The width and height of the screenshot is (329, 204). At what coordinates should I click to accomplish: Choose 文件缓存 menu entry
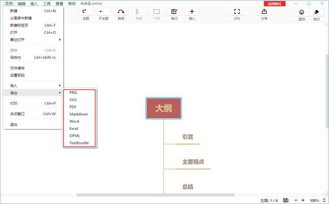(33, 68)
